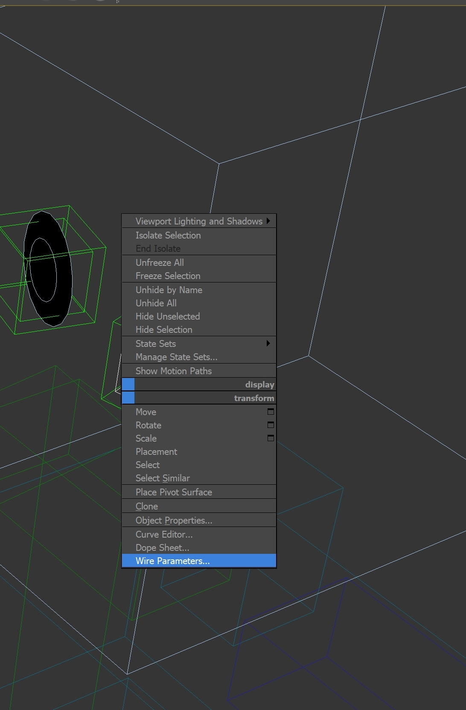Viewport: 466px width, 710px height.
Task: Select the Scale transform entry
Action: click(x=199, y=438)
